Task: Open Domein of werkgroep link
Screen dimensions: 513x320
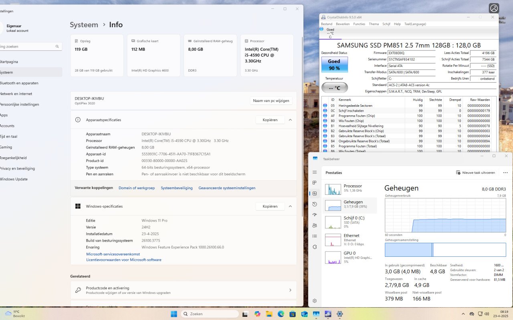Action: coord(137,188)
